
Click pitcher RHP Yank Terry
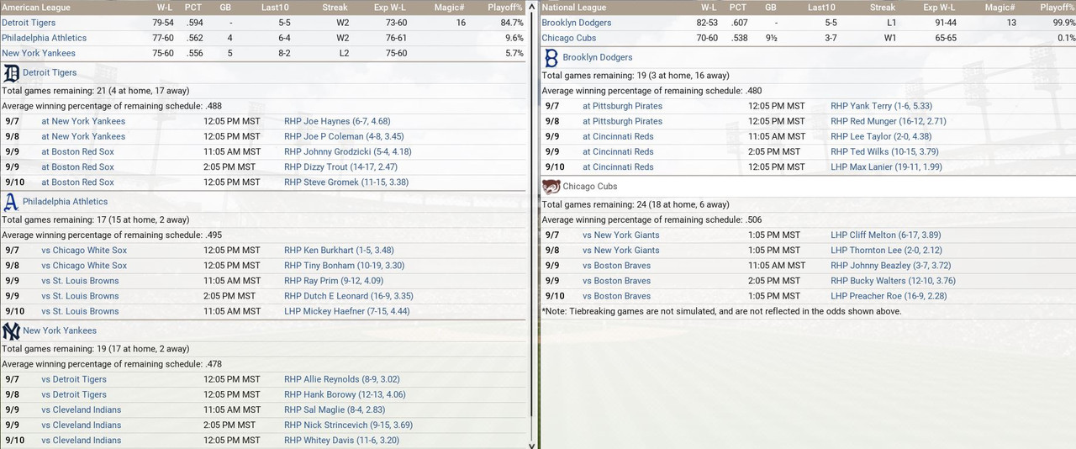881,106
